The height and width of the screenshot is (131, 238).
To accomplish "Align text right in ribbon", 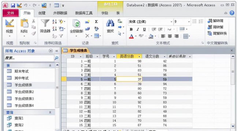I will 176,36.
